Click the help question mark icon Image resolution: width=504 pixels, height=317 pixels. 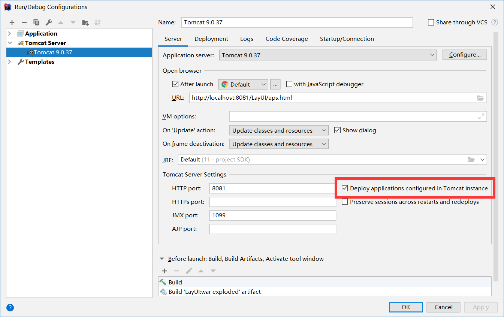point(10,308)
